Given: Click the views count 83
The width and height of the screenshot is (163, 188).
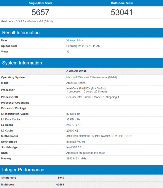Looking at the screenshot, I should [68, 52].
